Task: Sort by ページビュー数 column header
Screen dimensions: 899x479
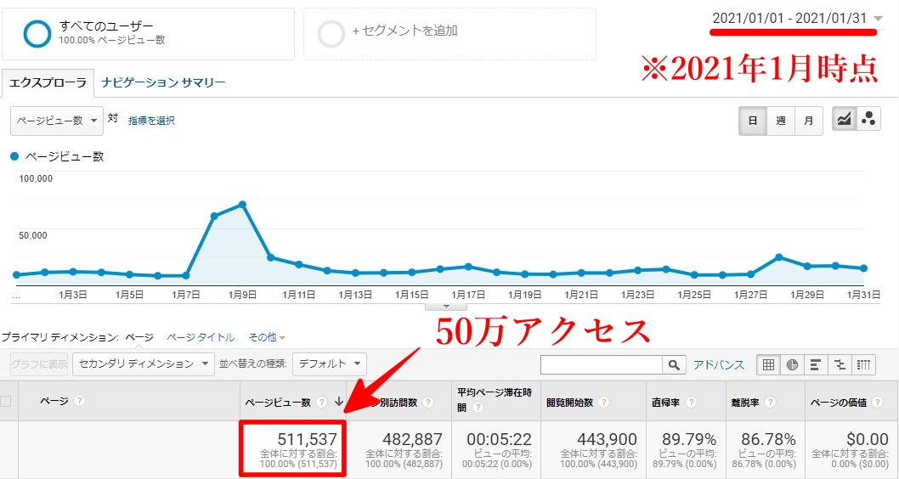Action: point(278,403)
